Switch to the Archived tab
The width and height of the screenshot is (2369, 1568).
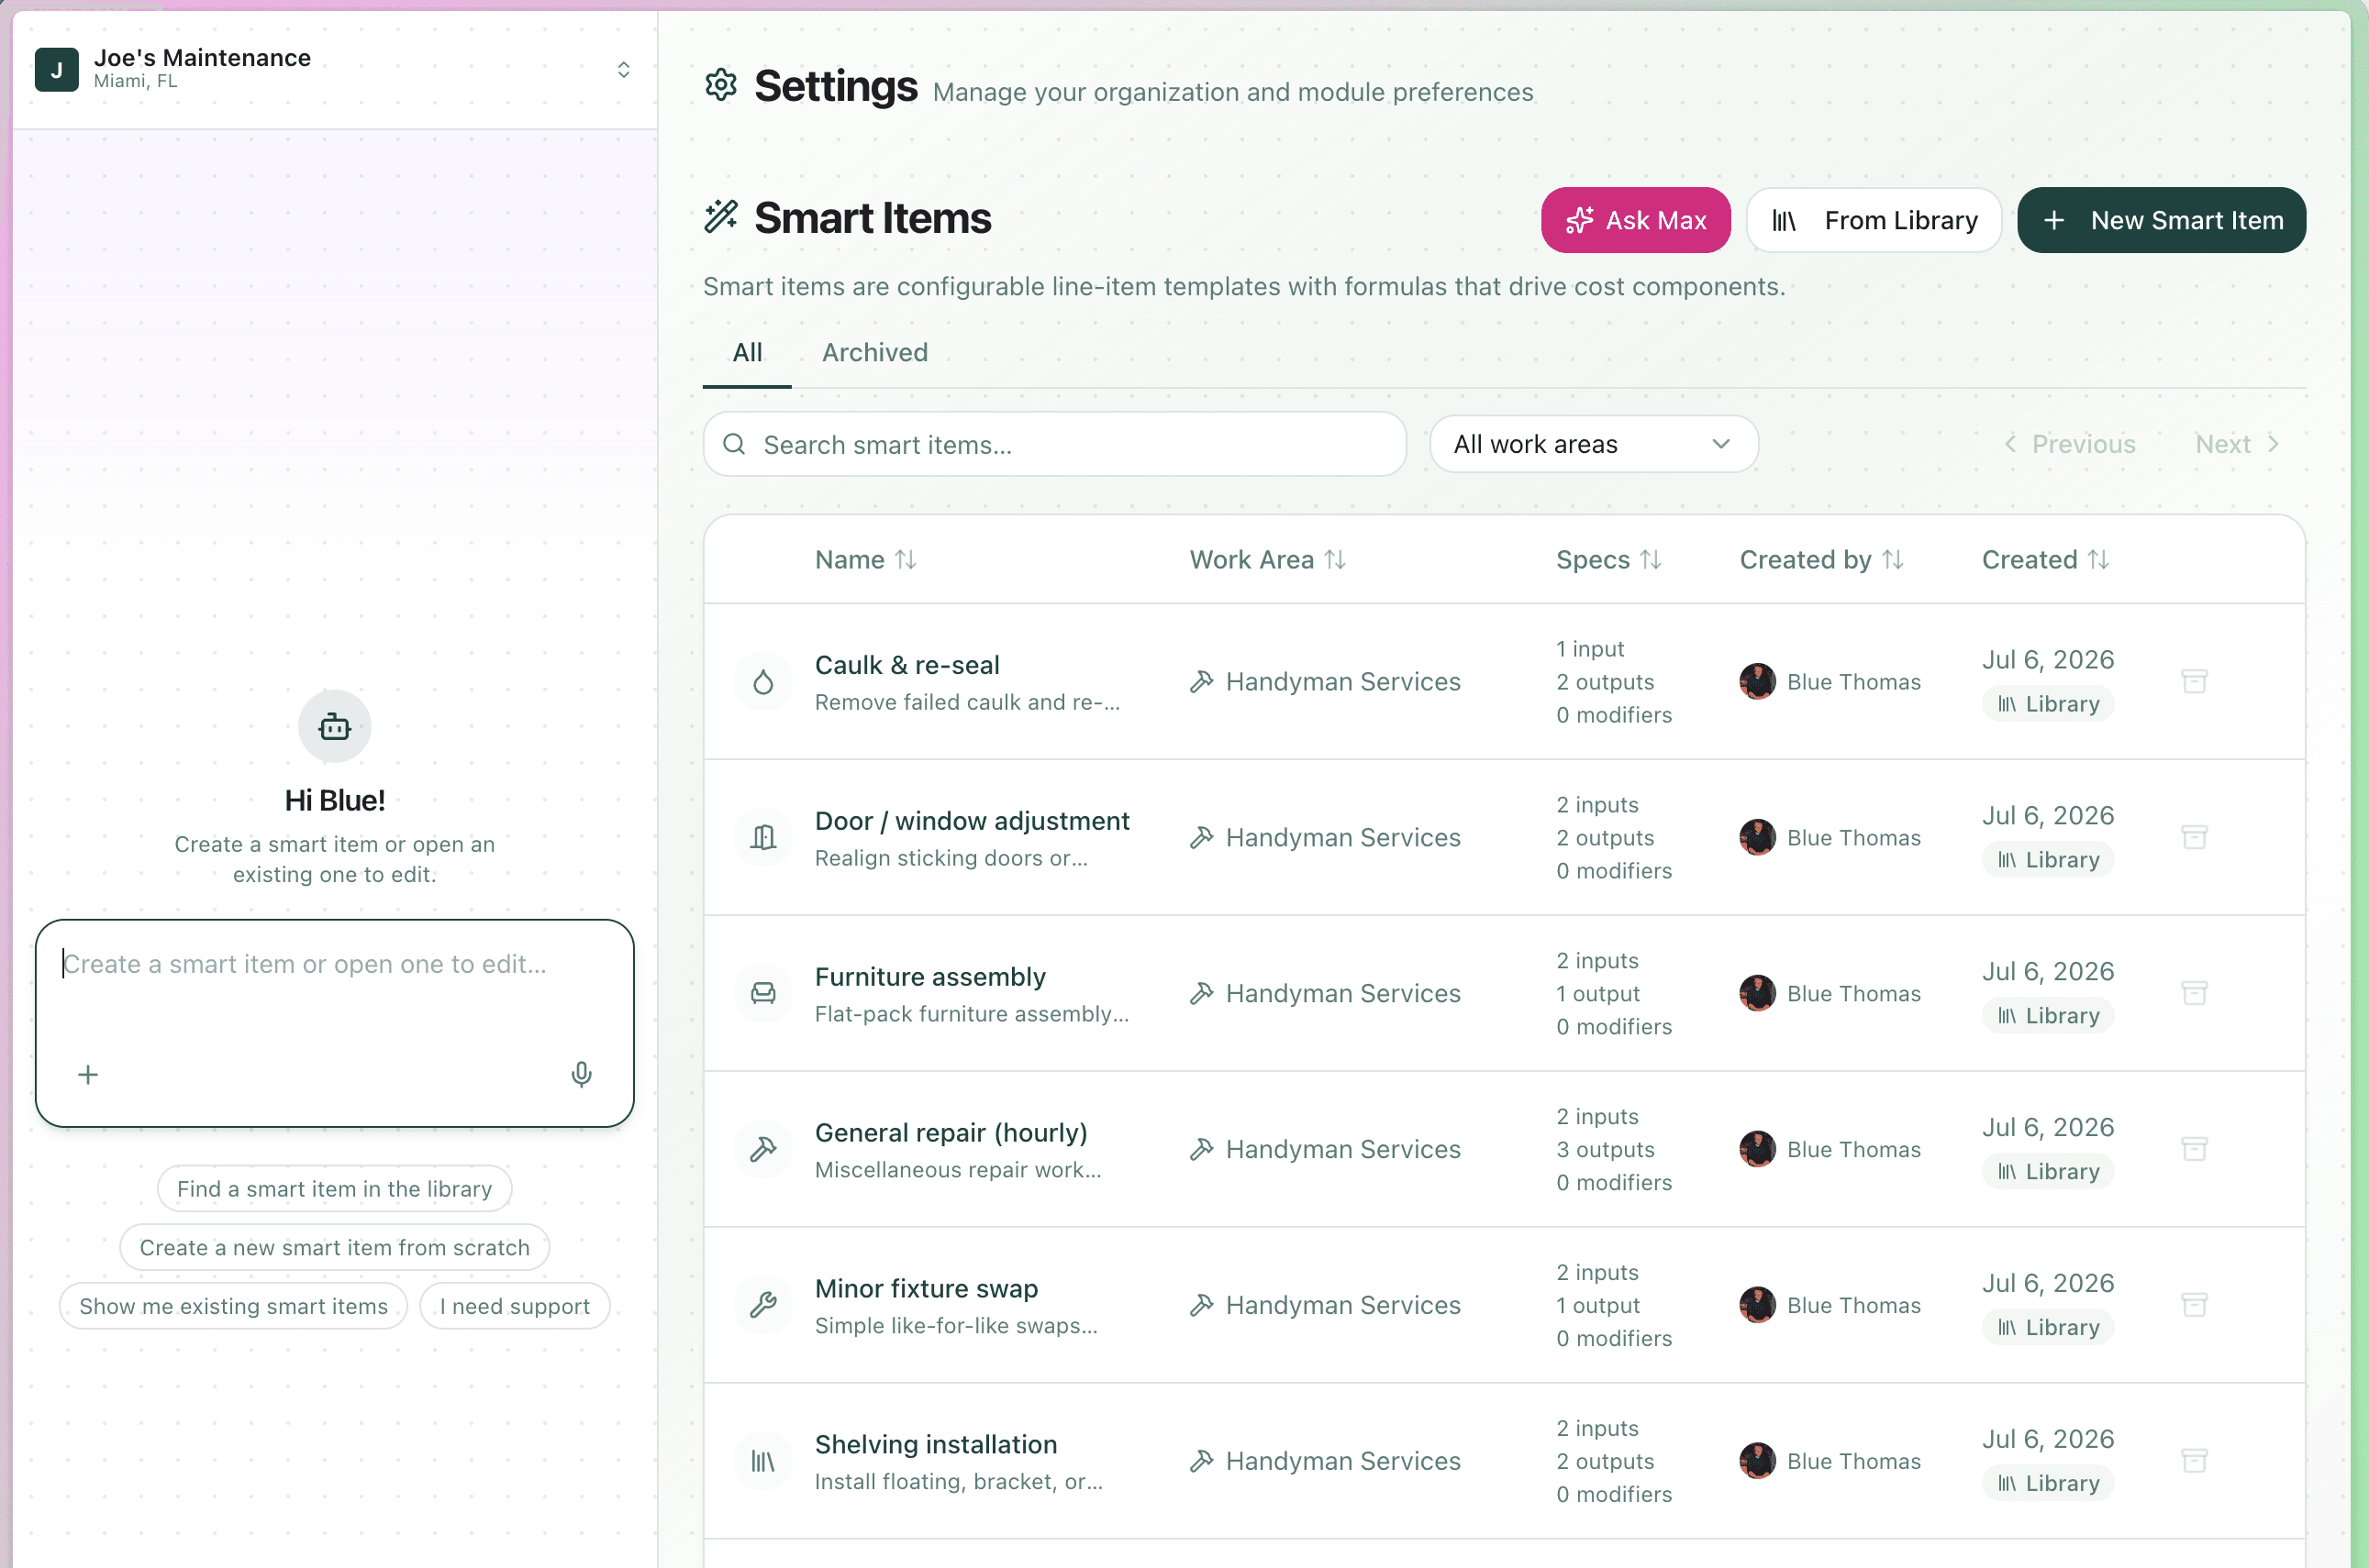tap(874, 353)
